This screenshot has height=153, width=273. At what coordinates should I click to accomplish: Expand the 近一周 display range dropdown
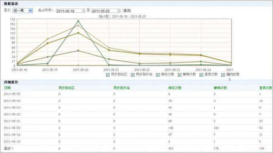22,10
